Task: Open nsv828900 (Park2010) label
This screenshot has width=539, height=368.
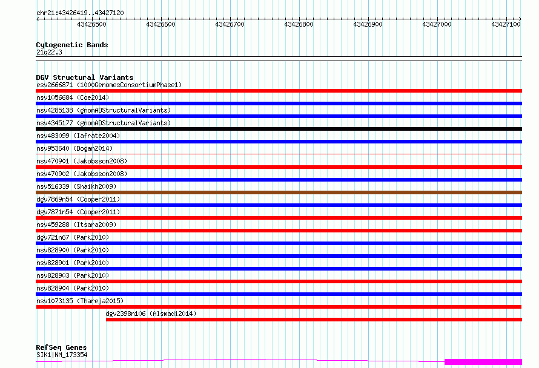Action: (x=73, y=250)
